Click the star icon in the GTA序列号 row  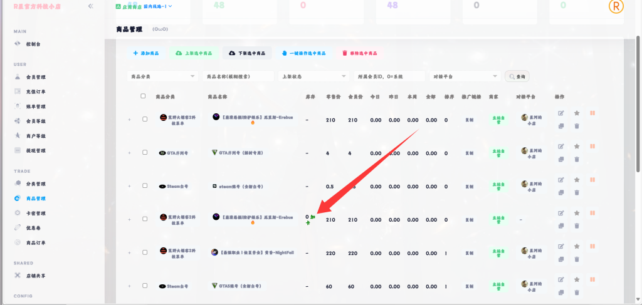[x=576, y=147]
